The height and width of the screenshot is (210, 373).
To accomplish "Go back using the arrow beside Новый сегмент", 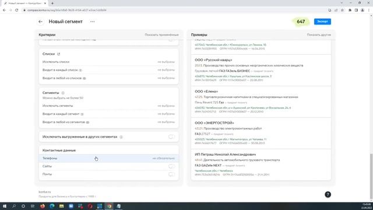I will point(40,22).
